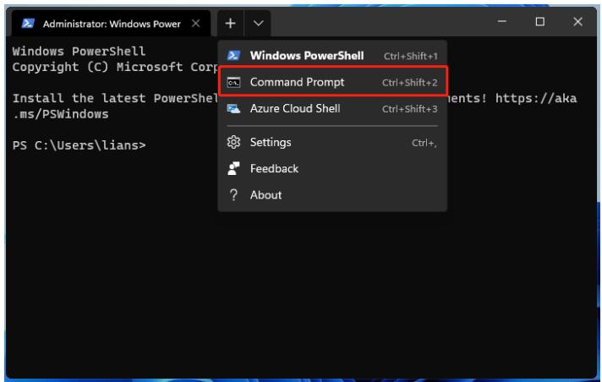This screenshot has height=382, width=602.
Task: Click the Command Prompt icon
Action: 234,83
